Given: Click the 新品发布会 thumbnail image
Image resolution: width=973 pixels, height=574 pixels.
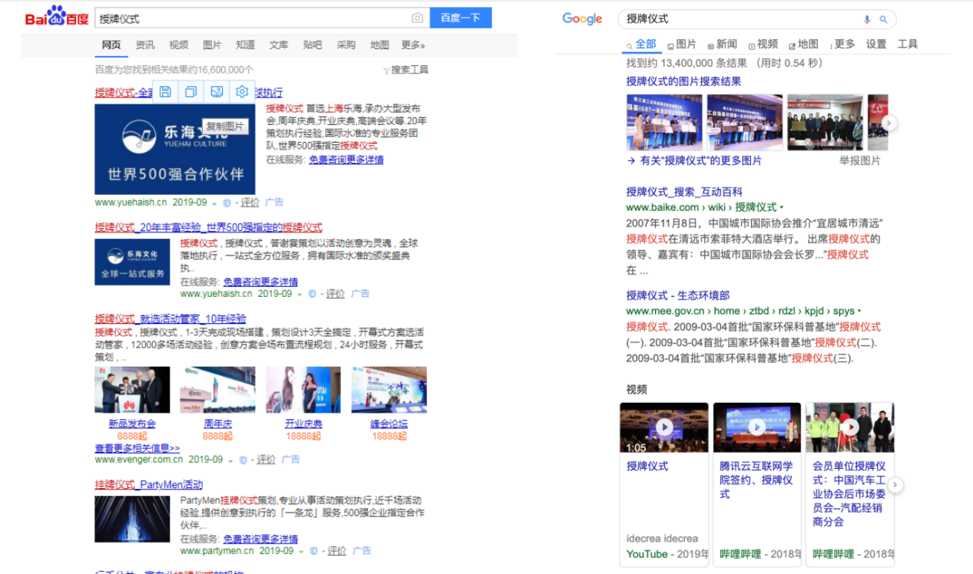Looking at the screenshot, I should tap(132, 390).
